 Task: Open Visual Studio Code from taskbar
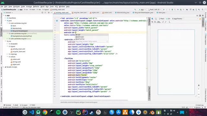click(x=32, y=112)
